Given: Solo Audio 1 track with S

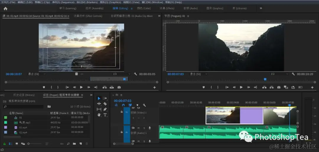Looking at the screenshot, I should pyautogui.click(x=144, y=128).
